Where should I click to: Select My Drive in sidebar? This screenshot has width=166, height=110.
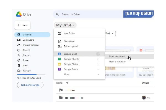[32, 35]
